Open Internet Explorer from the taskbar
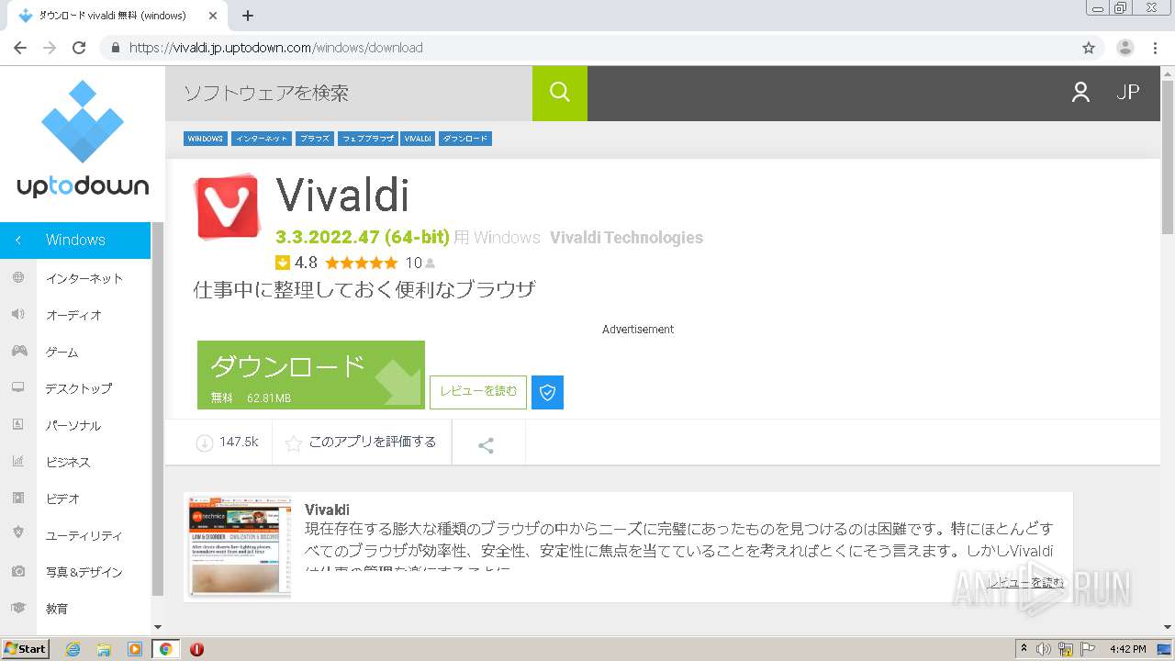The width and height of the screenshot is (1175, 661). click(73, 649)
